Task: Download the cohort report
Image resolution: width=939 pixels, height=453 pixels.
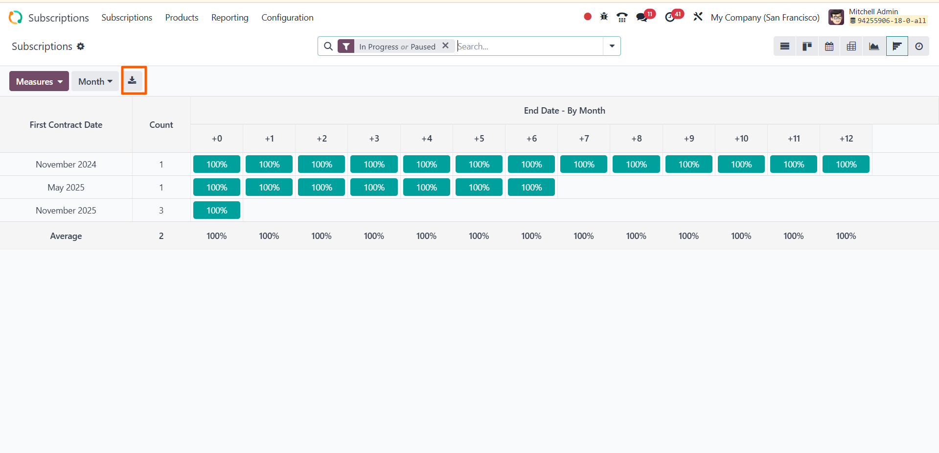Action: click(132, 81)
